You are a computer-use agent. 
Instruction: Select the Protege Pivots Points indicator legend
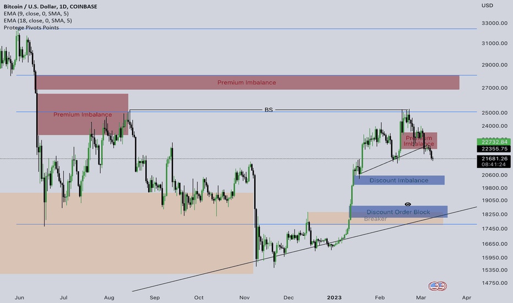31,28
